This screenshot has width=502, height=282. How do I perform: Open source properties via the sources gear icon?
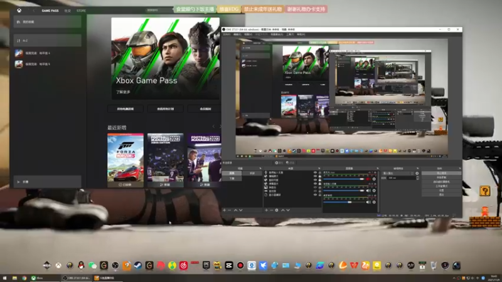click(x=277, y=210)
